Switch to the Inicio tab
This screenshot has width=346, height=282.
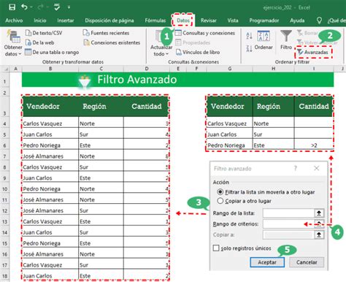pyautogui.click(x=40, y=20)
